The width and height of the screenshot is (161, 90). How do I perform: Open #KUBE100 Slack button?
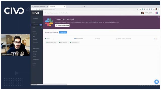click(x=62, y=25)
